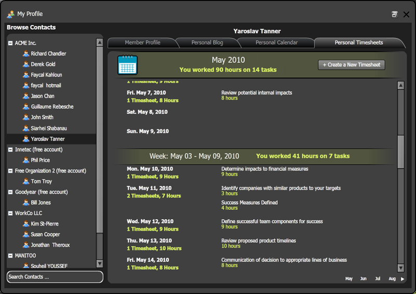Click Create a New Timesheet button

tap(352, 65)
